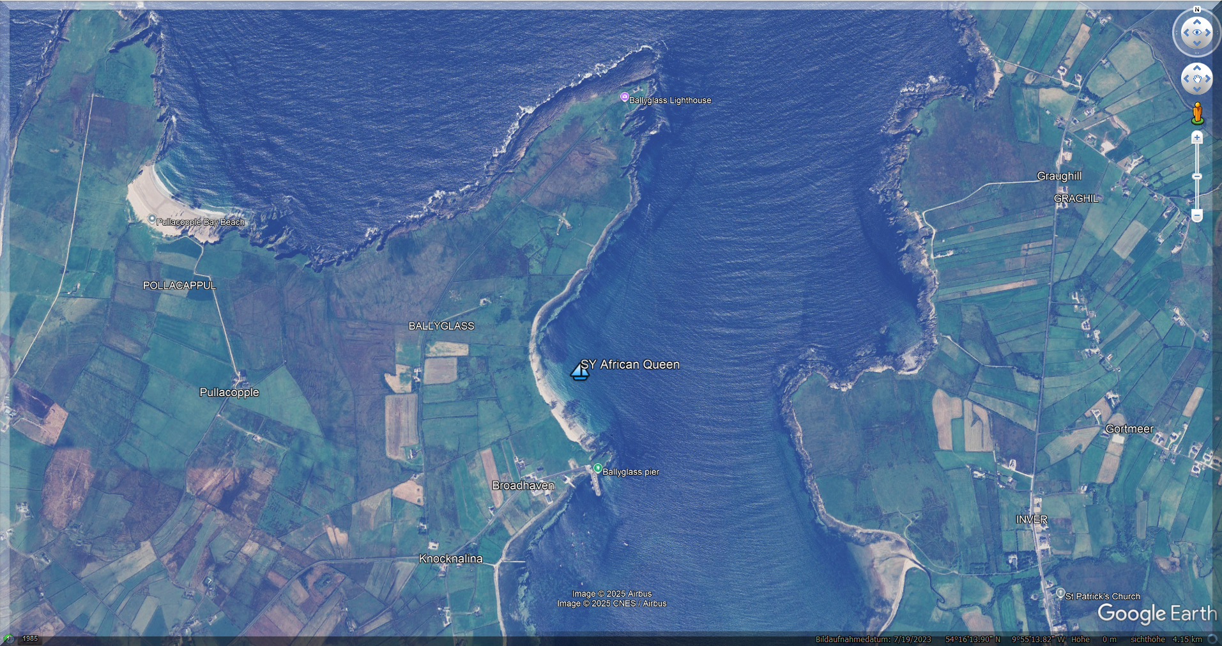The width and height of the screenshot is (1222, 646).
Task: Click the zoom slider handle
Action: pyautogui.click(x=1197, y=176)
